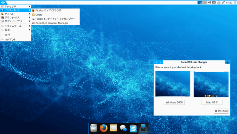Image resolution: width=237 pixels, height=134 pixels.
Task: Open the Zorin start menu button
Action: [3, 2]
